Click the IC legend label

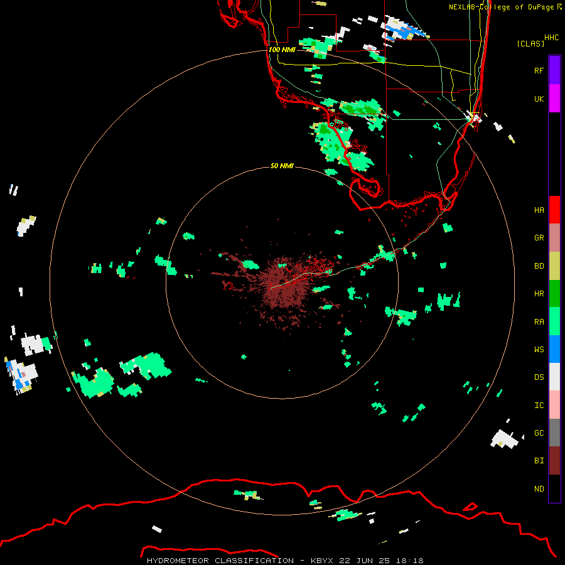(x=539, y=406)
